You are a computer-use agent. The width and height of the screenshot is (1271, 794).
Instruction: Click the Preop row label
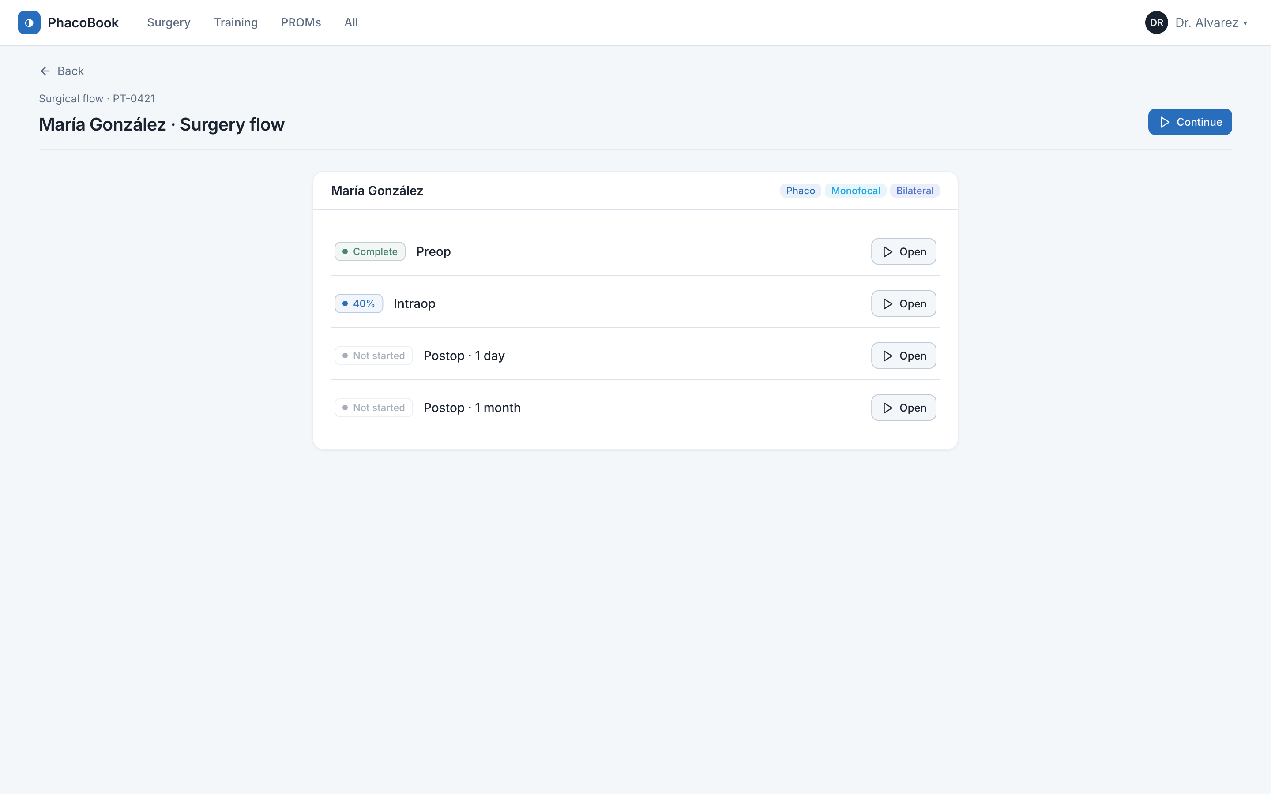(x=433, y=251)
